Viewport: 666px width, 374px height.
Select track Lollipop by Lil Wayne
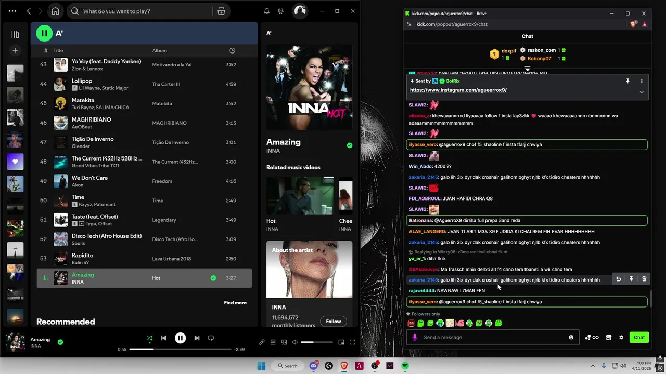[144, 84]
